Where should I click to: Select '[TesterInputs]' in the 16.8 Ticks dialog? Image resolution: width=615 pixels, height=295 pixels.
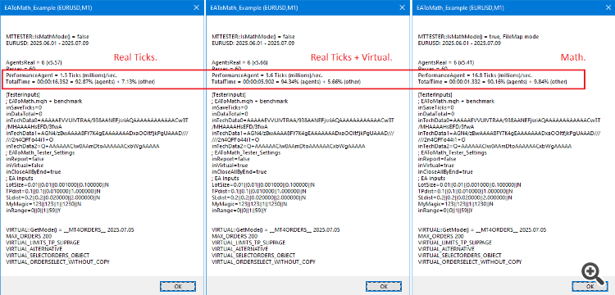[435, 95]
